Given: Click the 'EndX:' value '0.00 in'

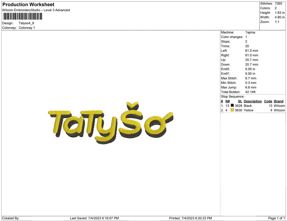Looking at the screenshot, I should [x=250, y=69].
